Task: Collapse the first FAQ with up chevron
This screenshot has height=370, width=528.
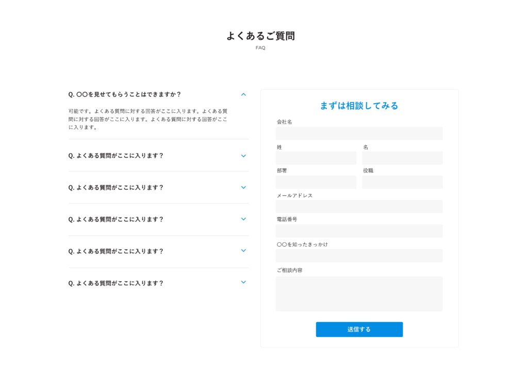Action: coord(243,95)
